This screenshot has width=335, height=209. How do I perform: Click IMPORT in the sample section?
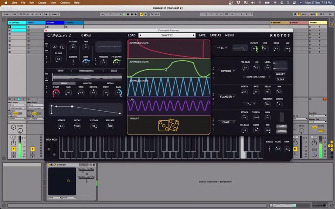point(60,71)
